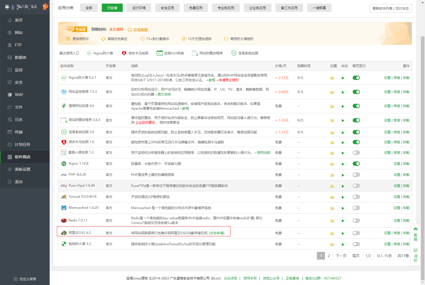Open folder location for PHP-8.0.26
This screenshot has height=285, width=425.
(332, 175)
